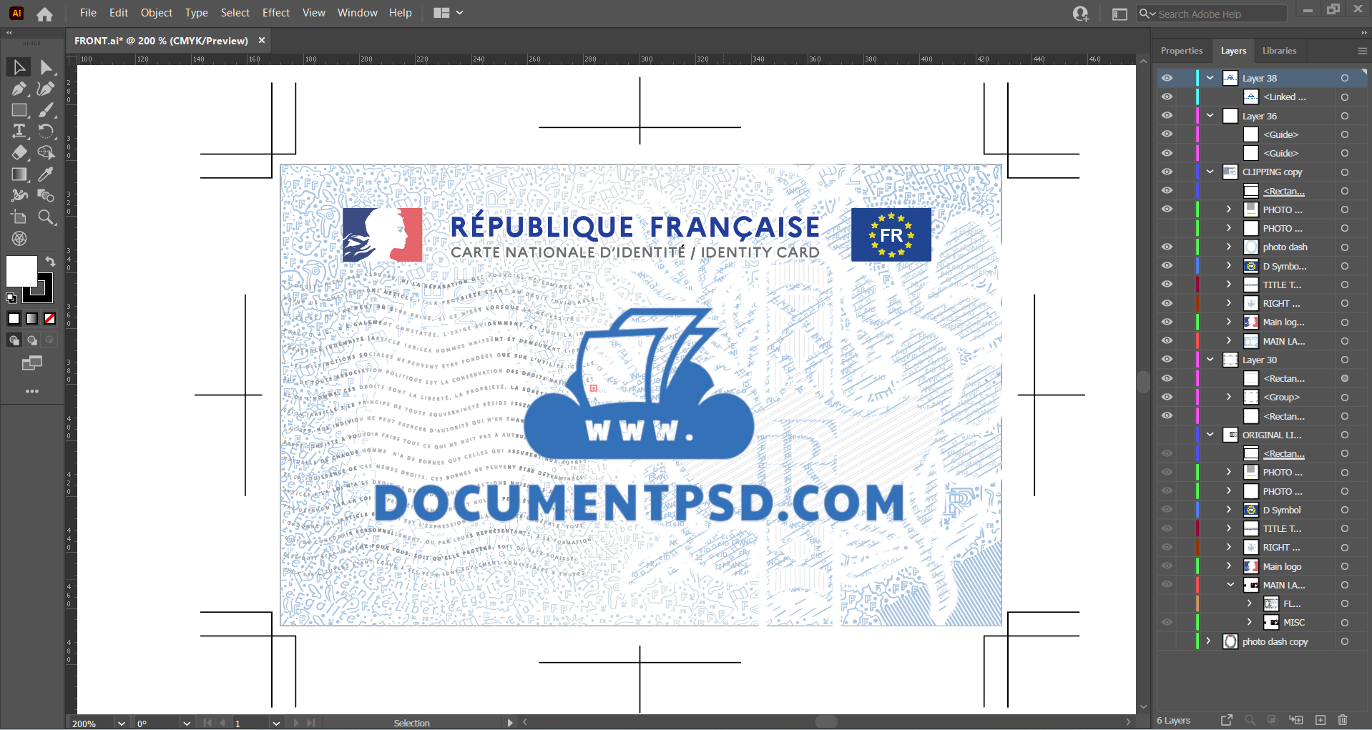Select the FRONT.ai document tab
This screenshot has height=730, width=1372.
pyautogui.click(x=161, y=41)
